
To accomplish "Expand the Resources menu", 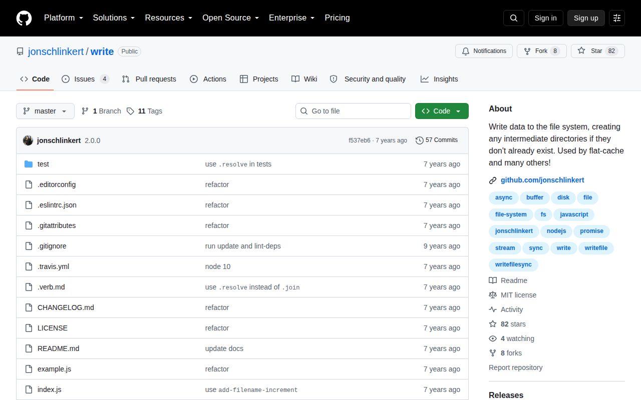I will coord(169,18).
